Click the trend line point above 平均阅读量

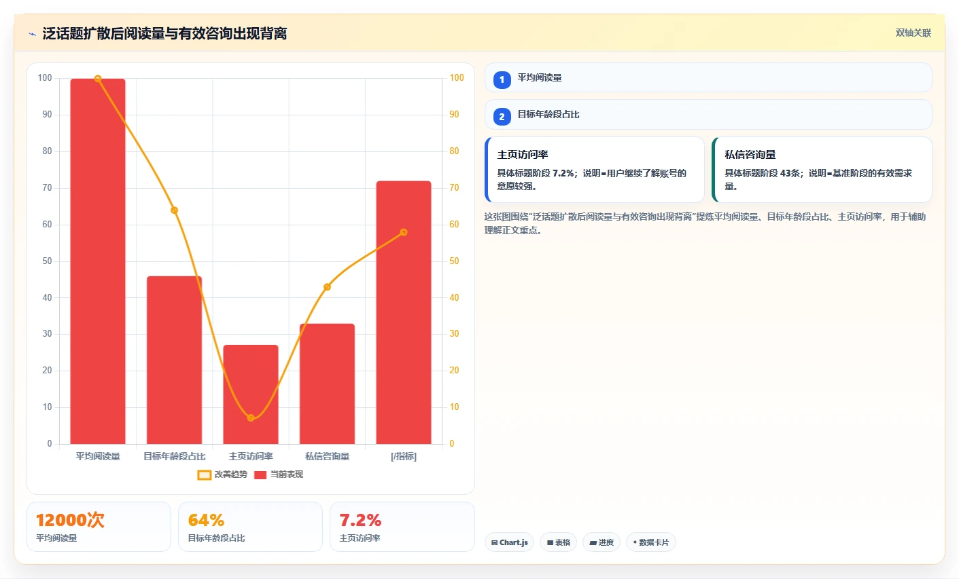[x=98, y=79]
